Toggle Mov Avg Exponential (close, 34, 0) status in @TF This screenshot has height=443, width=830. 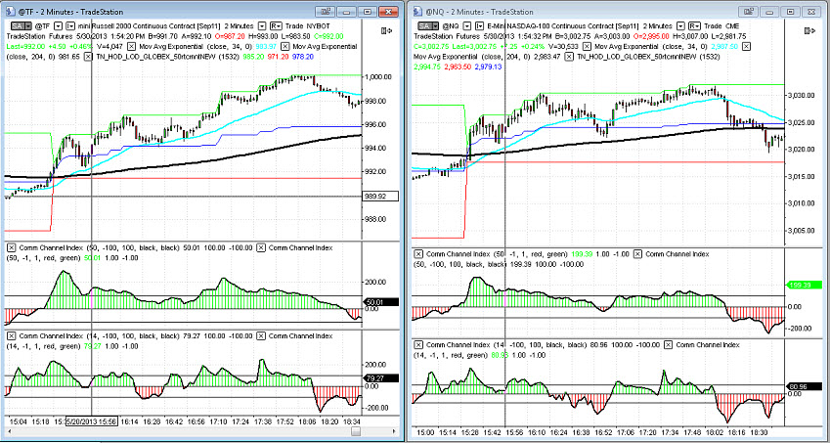point(131,47)
